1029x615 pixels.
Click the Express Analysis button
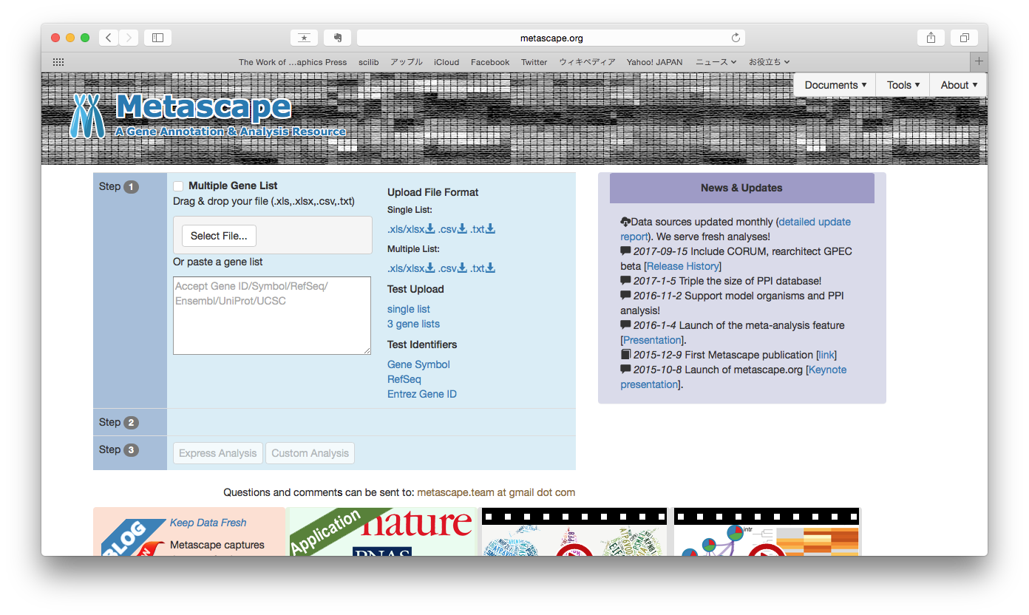[x=218, y=453]
